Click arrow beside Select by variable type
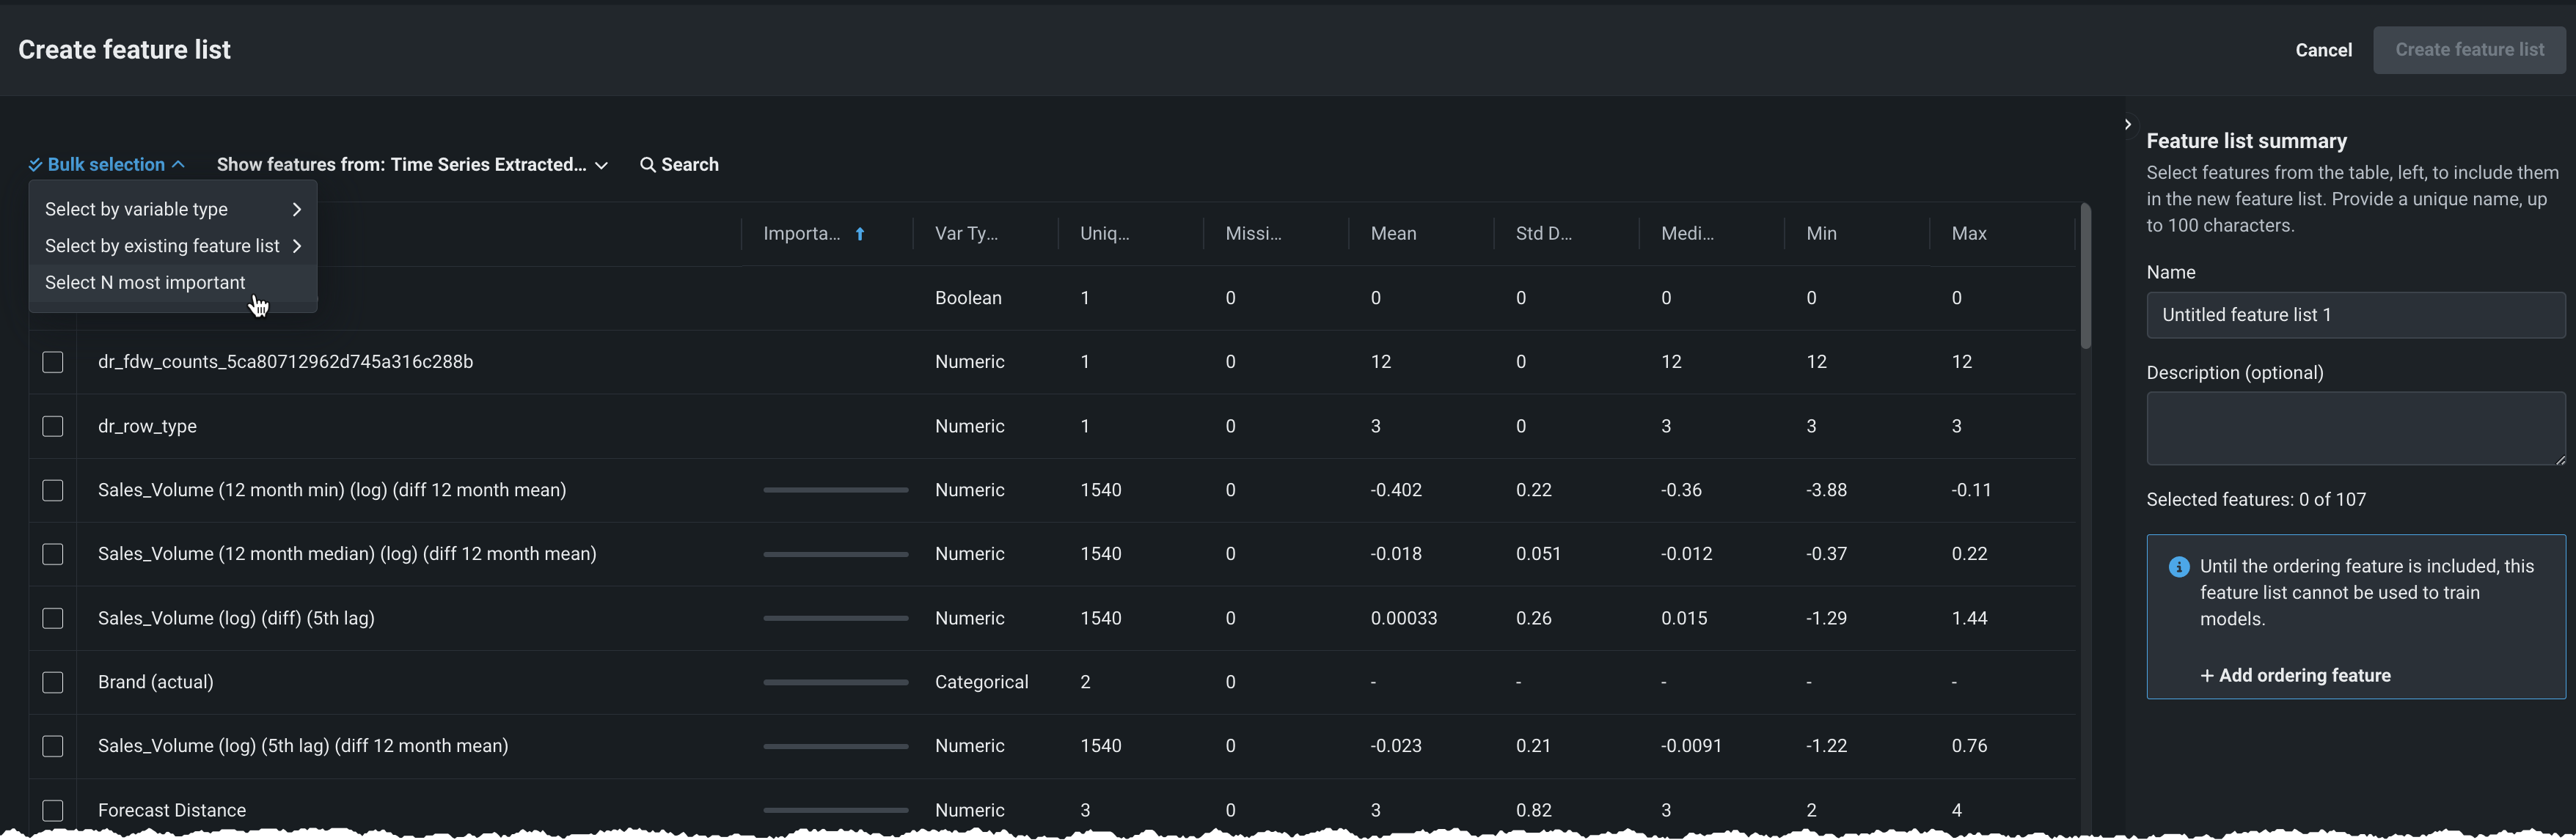Screen dimensions: 2576x840 (296, 210)
